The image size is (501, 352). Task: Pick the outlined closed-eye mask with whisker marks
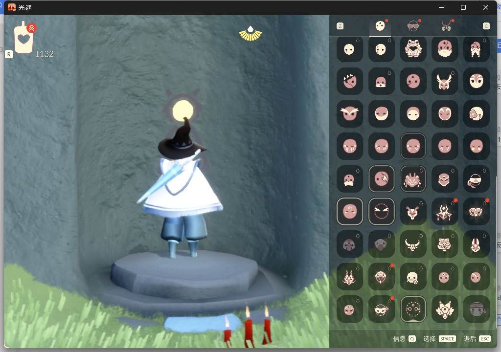coord(413,146)
